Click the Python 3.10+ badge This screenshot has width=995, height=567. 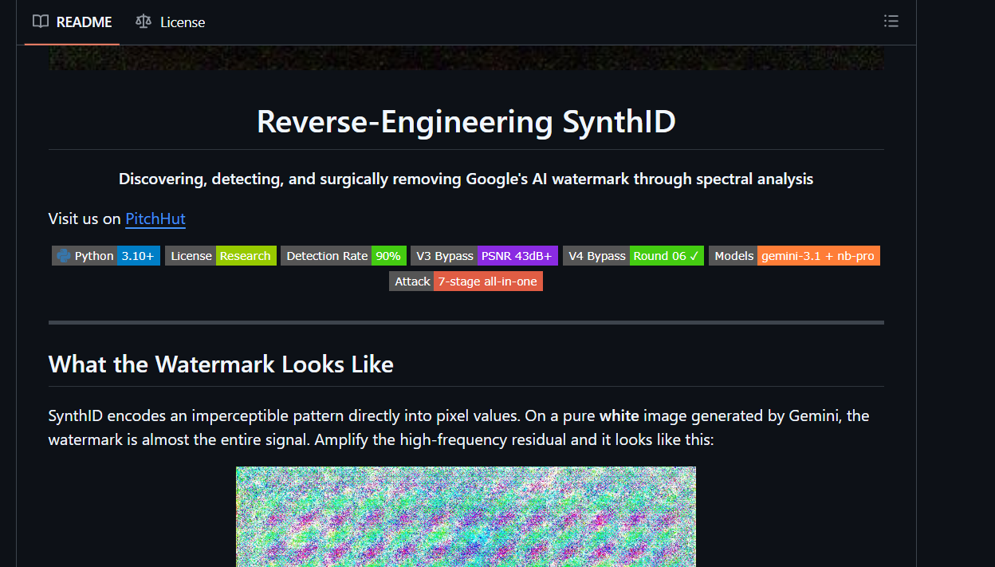pyautogui.click(x=106, y=256)
